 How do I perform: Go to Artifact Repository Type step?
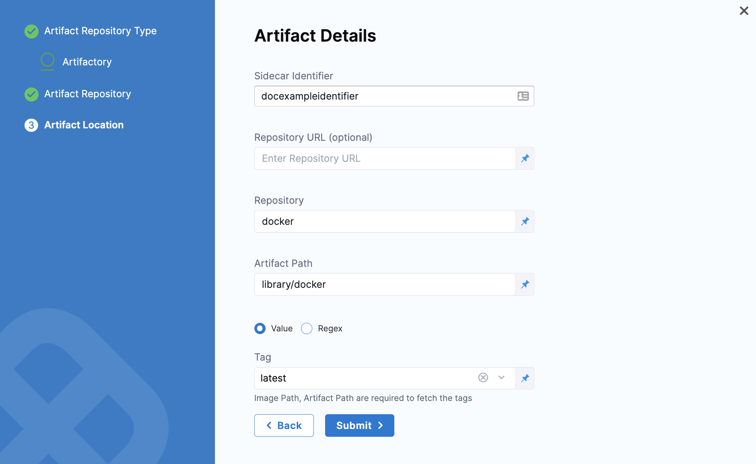[100, 31]
